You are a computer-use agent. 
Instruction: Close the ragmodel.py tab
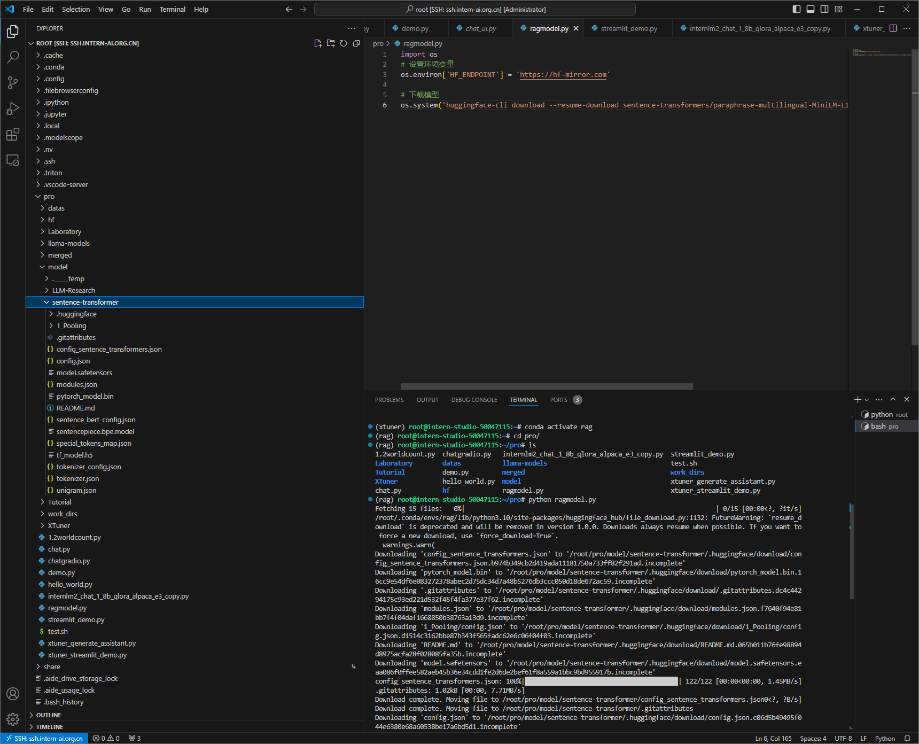pyautogui.click(x=576, y=29)
